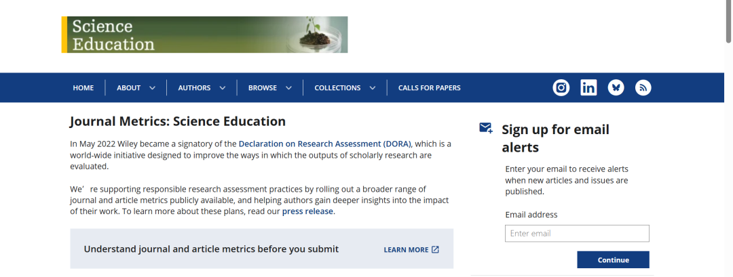
Task: Follow the Declaration on Research Assessment (DORA) link
Action: tap(325, 144)
